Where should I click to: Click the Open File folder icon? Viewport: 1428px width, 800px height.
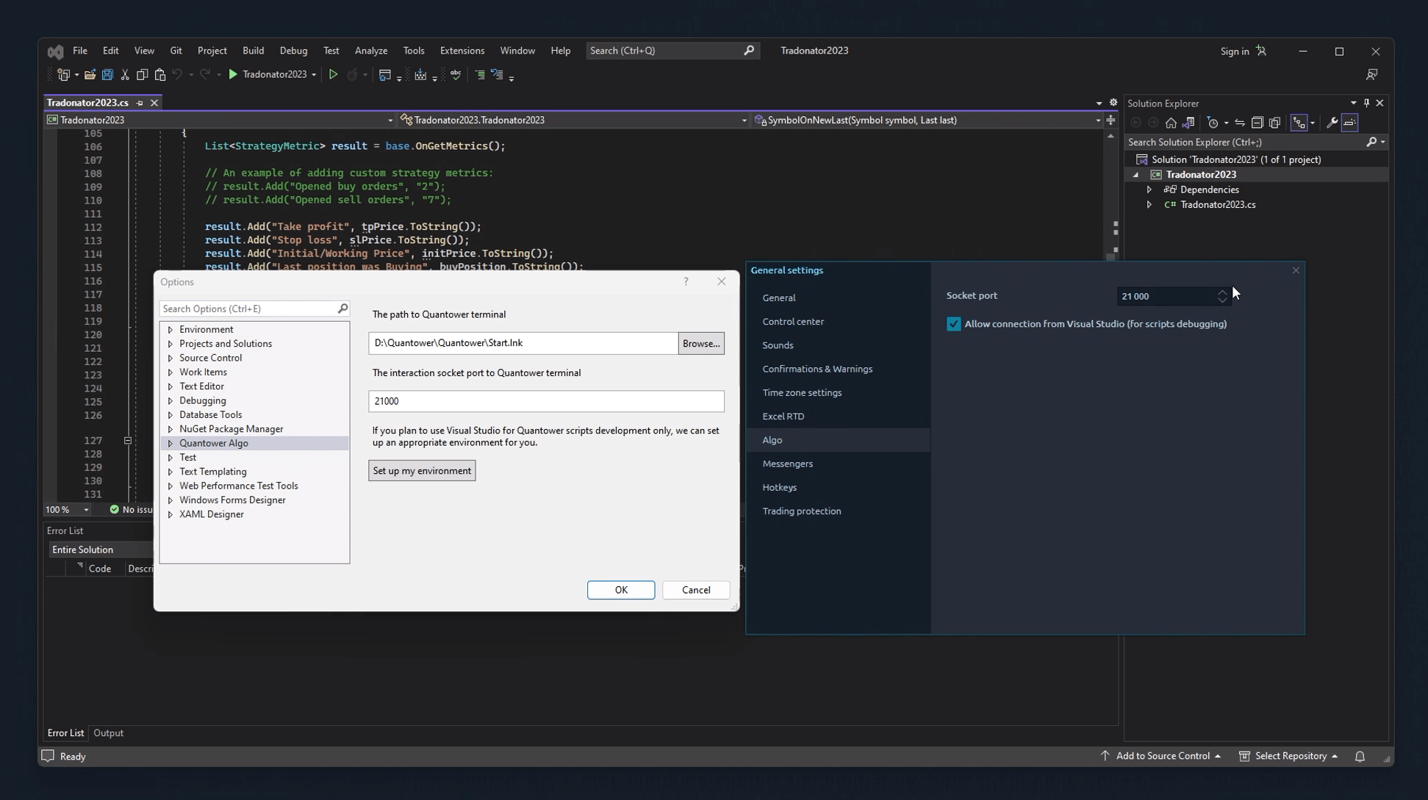(x=90, y=75)
